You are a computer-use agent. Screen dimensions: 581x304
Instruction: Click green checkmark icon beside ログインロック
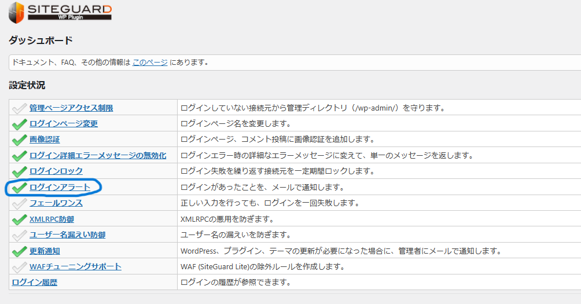19,171
